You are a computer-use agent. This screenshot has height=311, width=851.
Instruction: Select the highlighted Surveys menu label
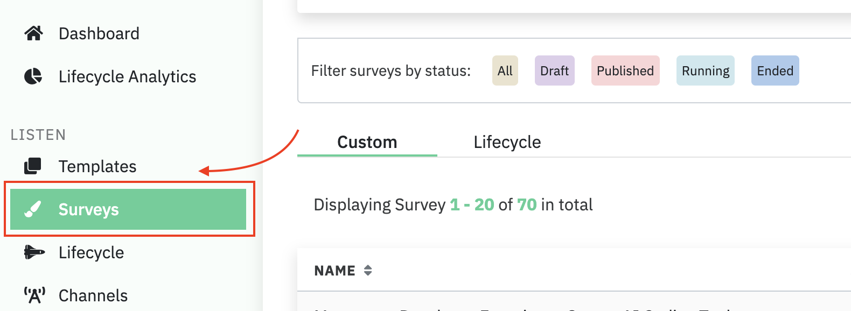[89, 209]
